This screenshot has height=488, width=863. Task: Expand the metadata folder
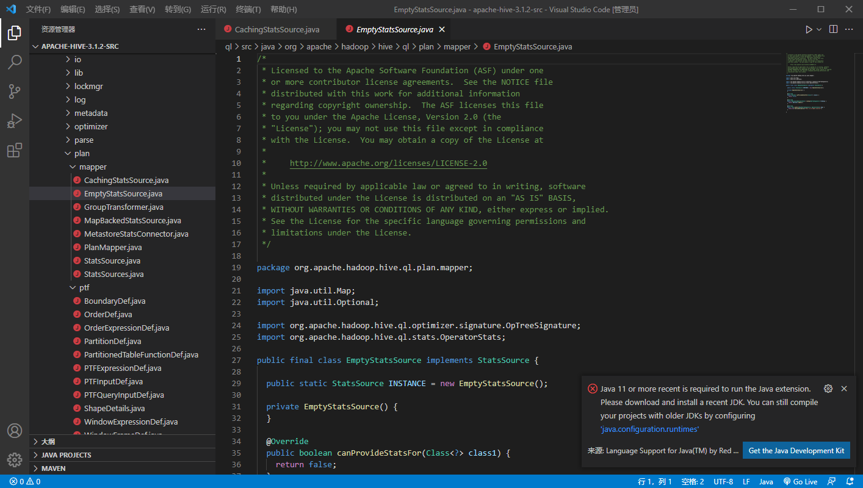[122, 113]
